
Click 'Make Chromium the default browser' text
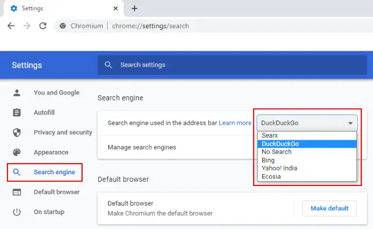point(160,214)
